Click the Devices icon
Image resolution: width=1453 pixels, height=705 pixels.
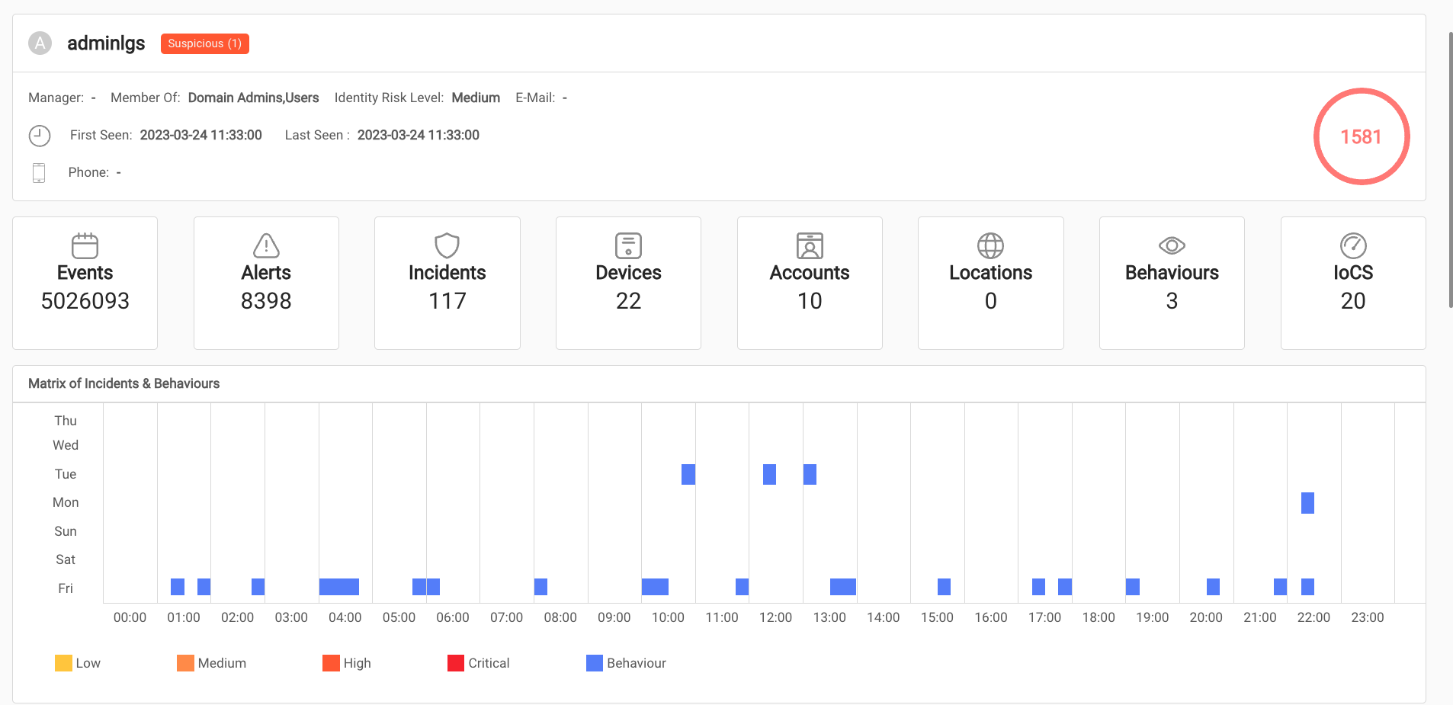click(x=628, y=245)
